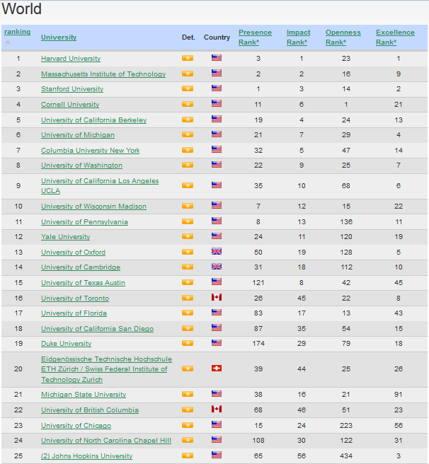
Task: Click details icon for University of Oxford
Action: click(x=188, y=252)
